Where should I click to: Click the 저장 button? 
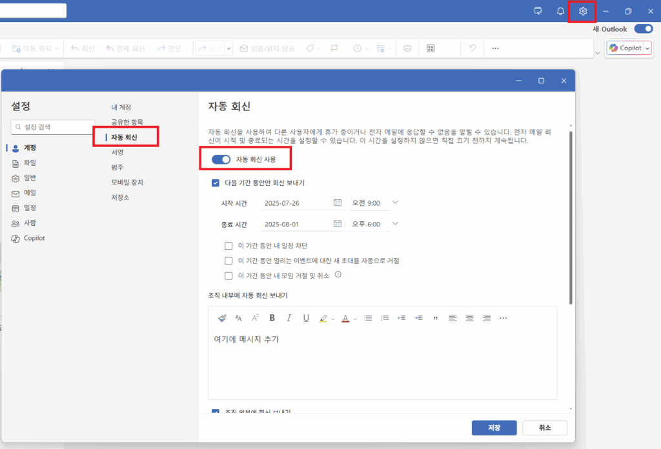[494, 428]
